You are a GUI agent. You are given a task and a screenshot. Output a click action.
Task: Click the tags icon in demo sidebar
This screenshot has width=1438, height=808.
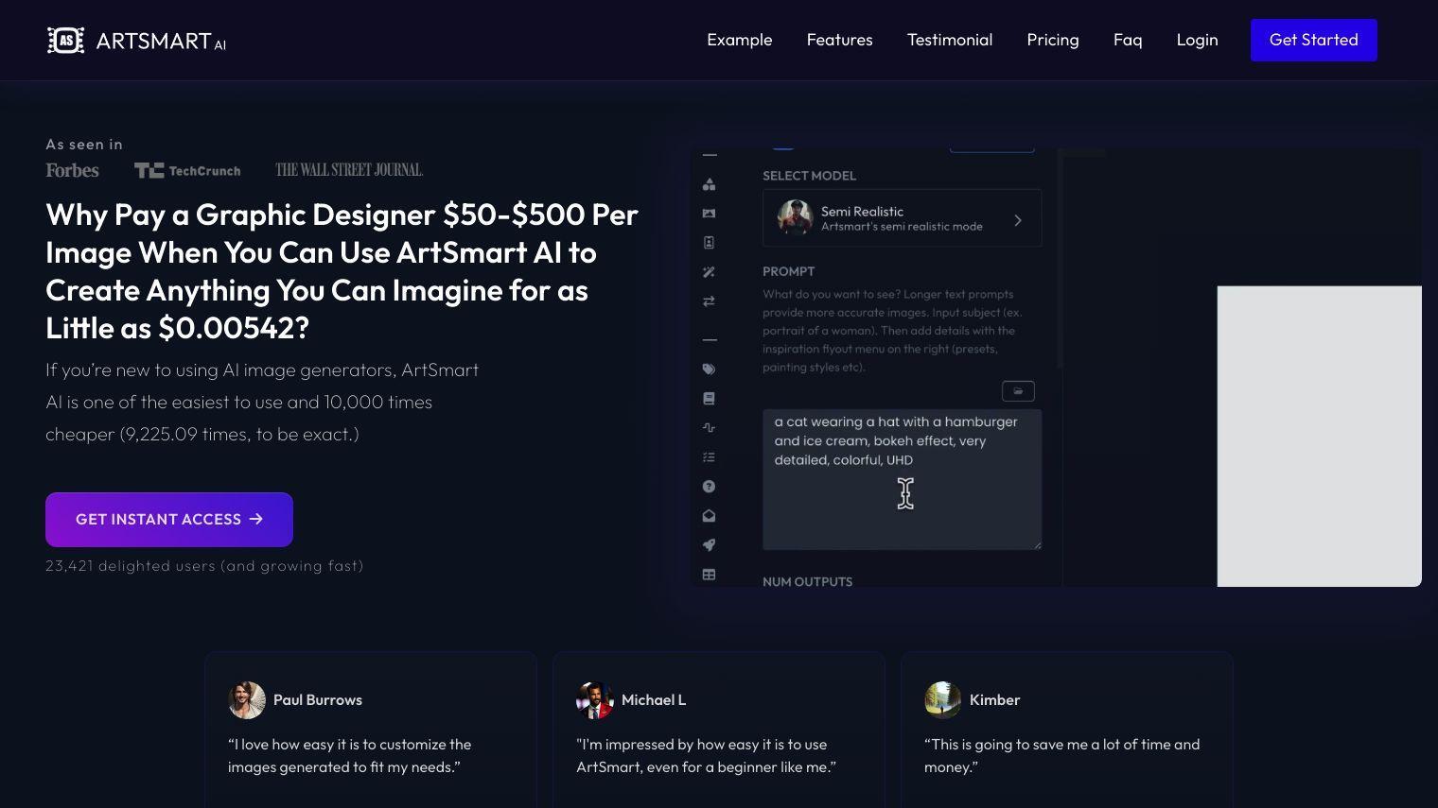709,370
